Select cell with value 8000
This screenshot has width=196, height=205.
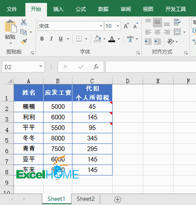click(58, 138)
